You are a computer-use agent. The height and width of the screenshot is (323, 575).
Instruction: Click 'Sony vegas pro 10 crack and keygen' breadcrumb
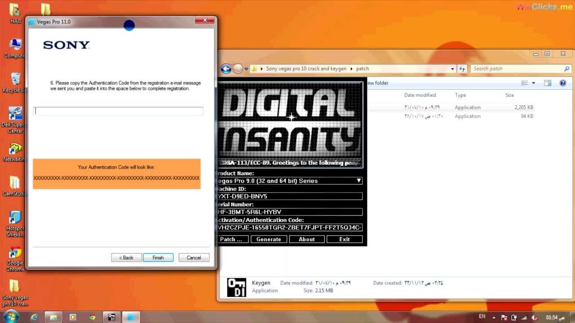coord(306,69)
